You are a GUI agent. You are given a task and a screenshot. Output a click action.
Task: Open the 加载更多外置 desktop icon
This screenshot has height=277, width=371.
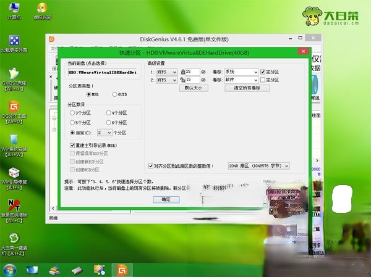click(x=14, y=44)
